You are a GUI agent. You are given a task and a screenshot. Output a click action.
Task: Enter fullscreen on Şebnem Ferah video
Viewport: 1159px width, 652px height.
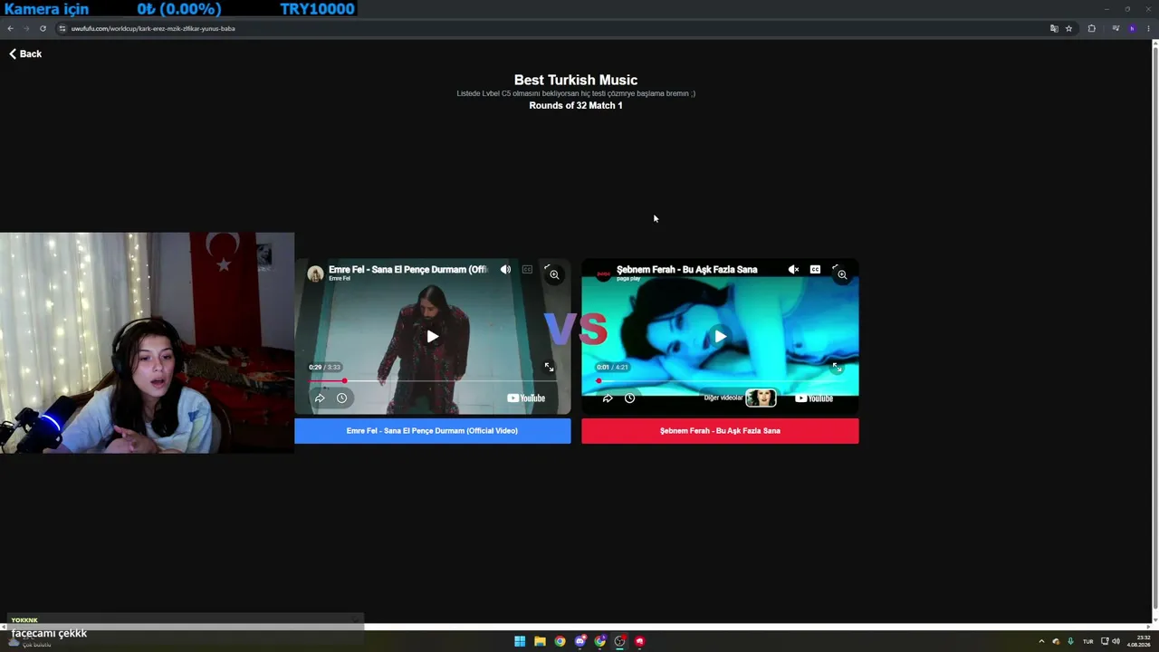coord(837,367)
